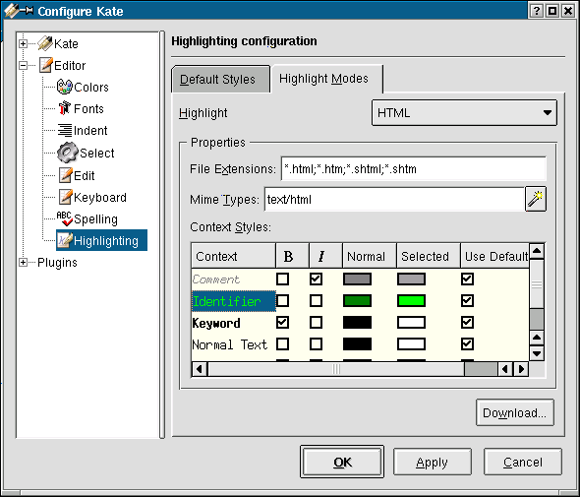Image resolution: width=580 pixels, height=497 pixels.
Task: Enable bold for Comment context
Action: pyautogui.click(x=282, y=279)
